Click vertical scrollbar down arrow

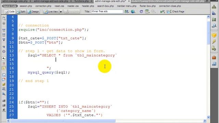[208, 117]
